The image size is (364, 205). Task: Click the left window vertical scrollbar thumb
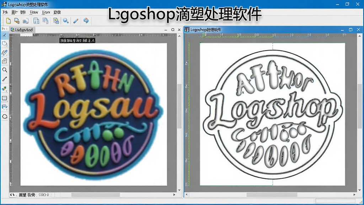click(x=179, y=106)
